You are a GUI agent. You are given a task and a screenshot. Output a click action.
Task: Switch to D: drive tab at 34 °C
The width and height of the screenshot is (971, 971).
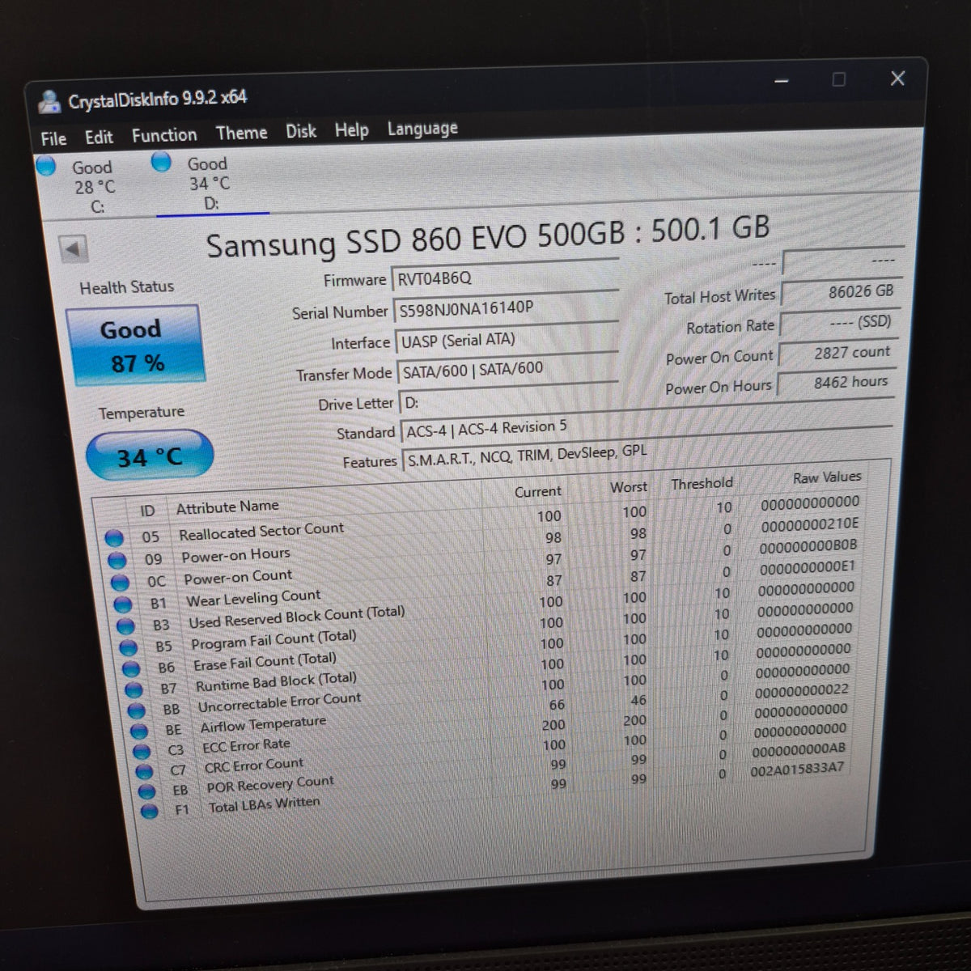coord(210,184)
